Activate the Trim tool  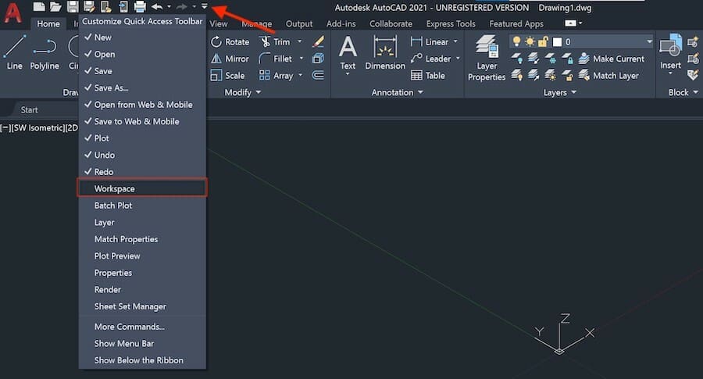pyautogui.click(x=275, y=41)
